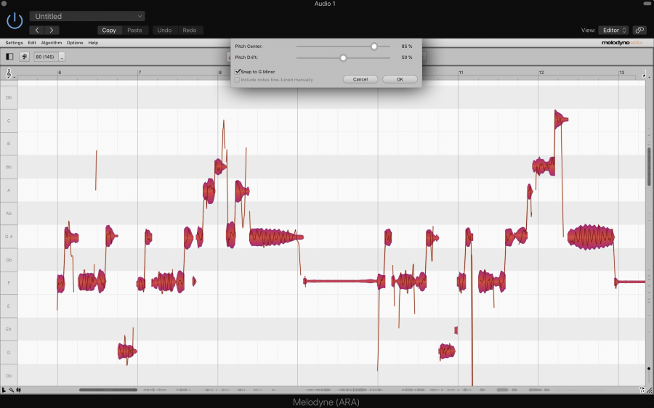Click the melodyne editor logo
The height and width of the screenshot is (408, 654).
click(x=622, y=43)
